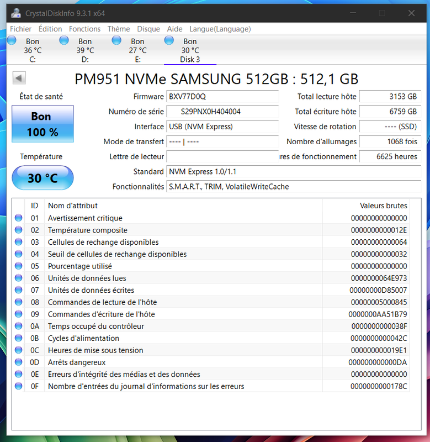The height and width of the screenshot is (442, 430).
Task: Click the status dot for Nombre d'entrées du journal
Action: [x=19, y=386]
